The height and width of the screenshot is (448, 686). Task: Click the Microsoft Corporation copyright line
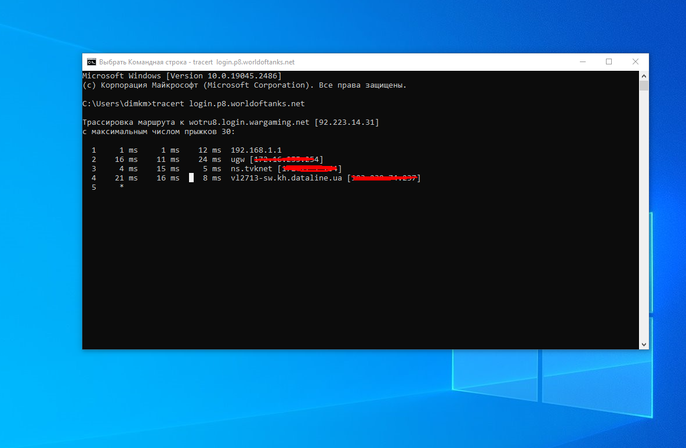coord(245,85)
